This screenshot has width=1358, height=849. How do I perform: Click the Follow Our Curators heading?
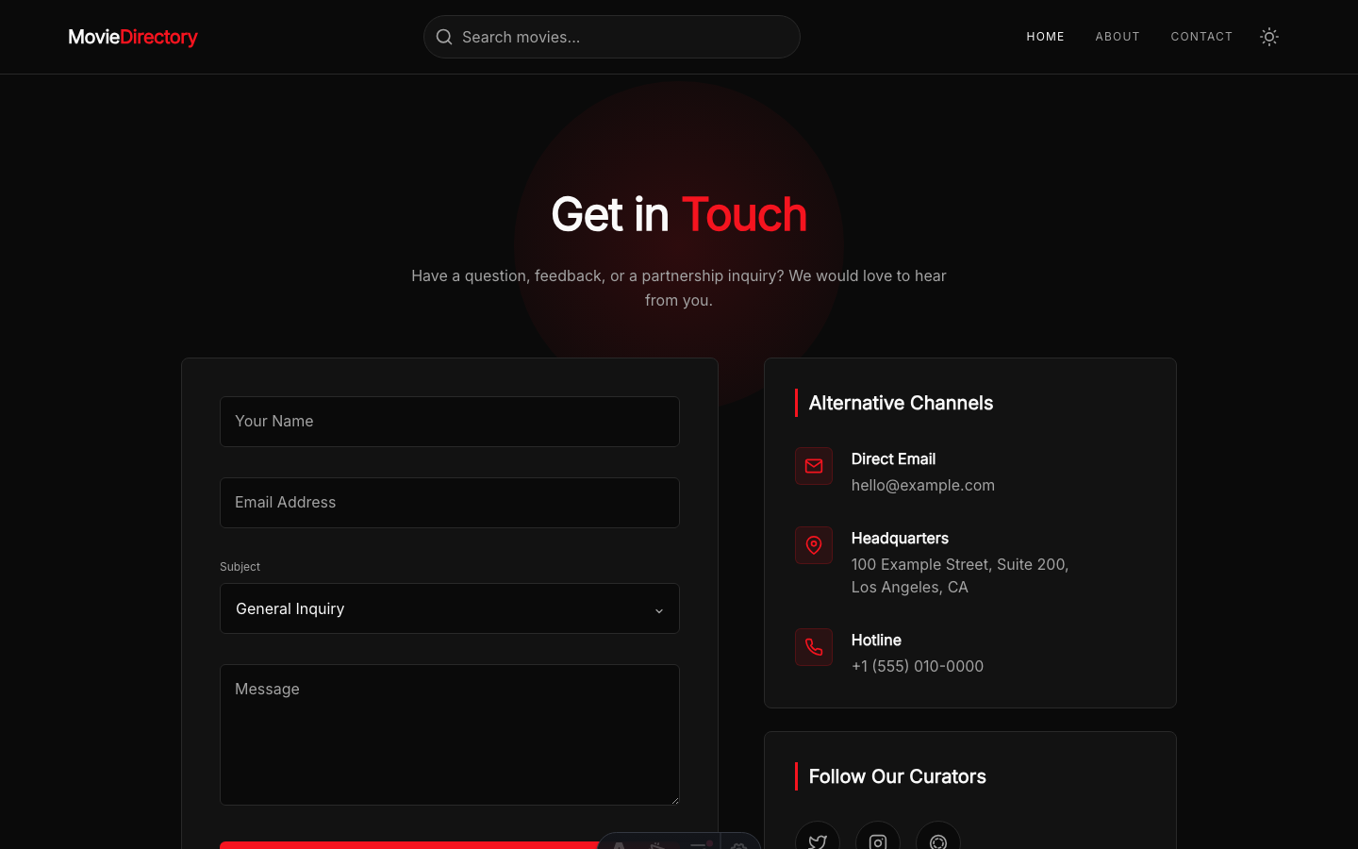pyautogui.click(x=897, y=776)
